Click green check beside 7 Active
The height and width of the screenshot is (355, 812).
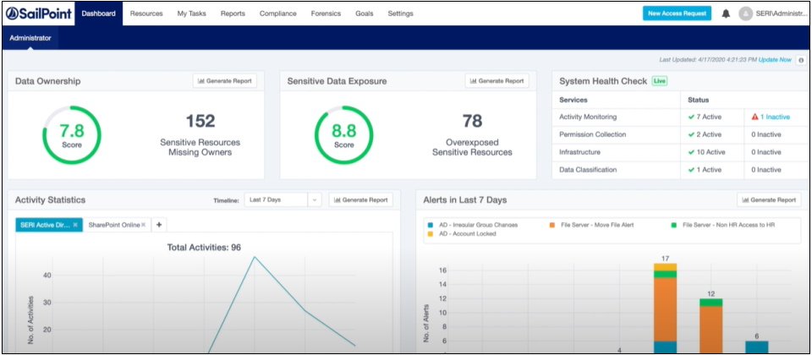click(691, 117)
